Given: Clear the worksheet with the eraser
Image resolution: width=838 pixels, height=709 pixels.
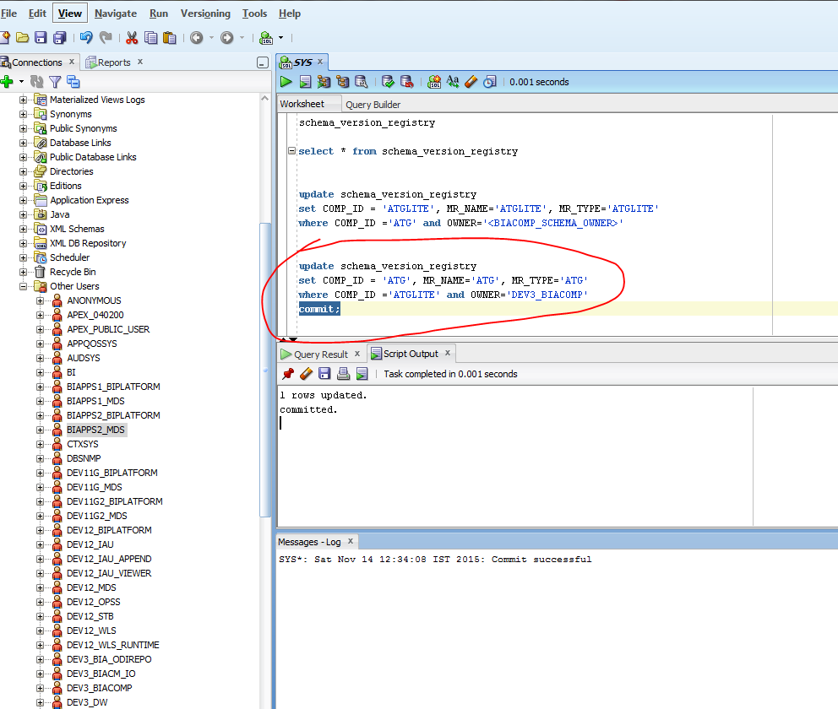Looking at the screenshot, I should click(x=471, y=82).
